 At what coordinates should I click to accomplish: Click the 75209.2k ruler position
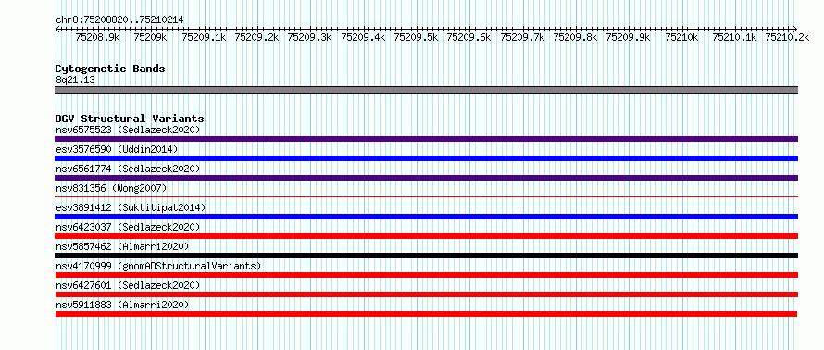[257, 37]
